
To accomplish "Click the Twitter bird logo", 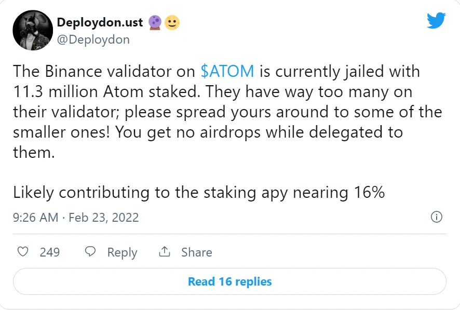I will click(436, 20).
